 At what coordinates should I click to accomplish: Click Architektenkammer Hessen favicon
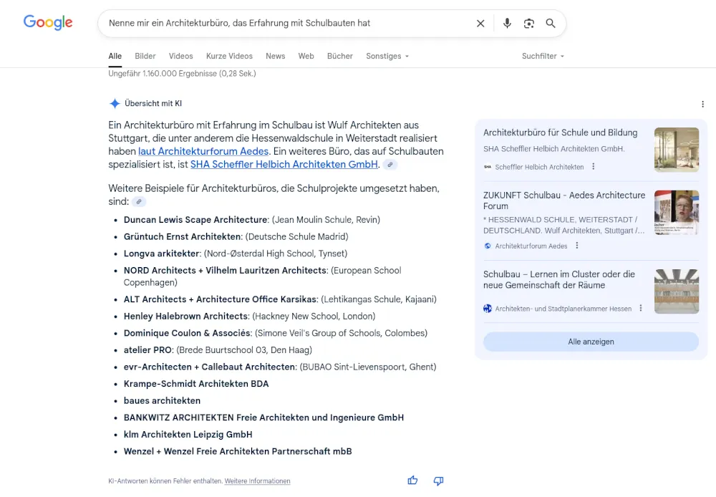tap(488, 309)
